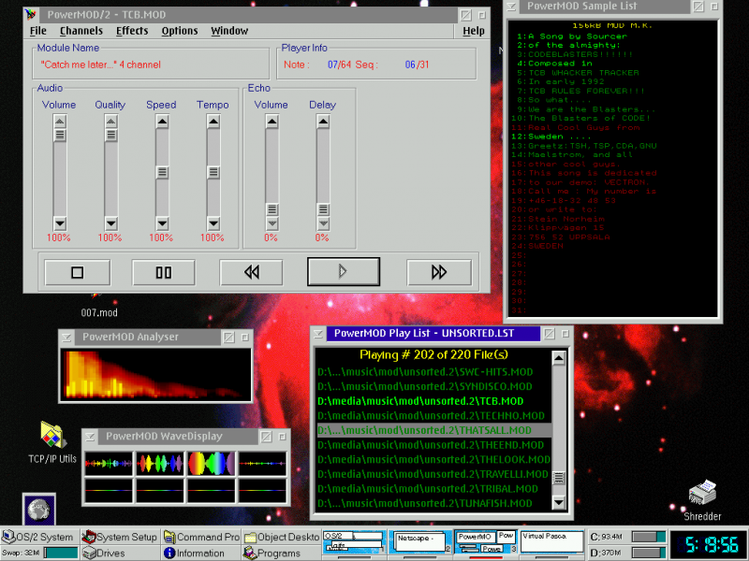749x561 pixels.
Task: Click the Stop playback button
Action: (x=78, y=272)
